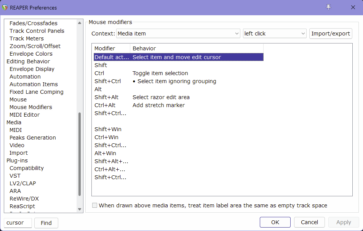Viewport: 363px width, 231px height.
Task: Open Zoom/Scroll/Offset page
Action: click(x=35, y=46)
